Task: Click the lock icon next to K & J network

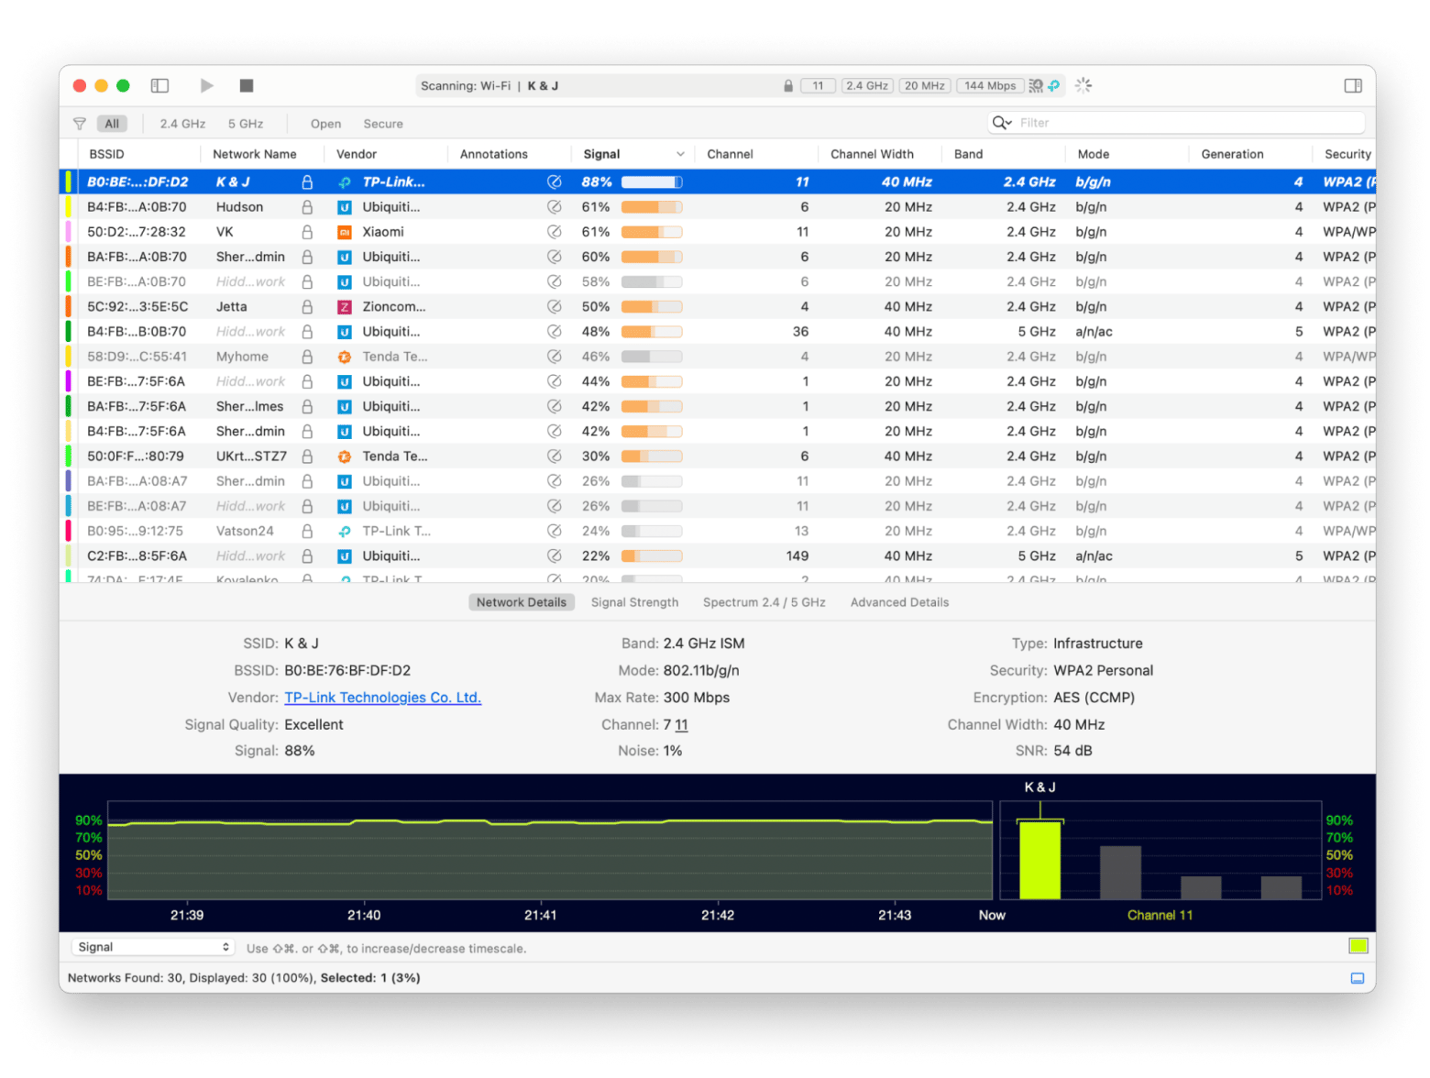Action: [x=306, y=181]
